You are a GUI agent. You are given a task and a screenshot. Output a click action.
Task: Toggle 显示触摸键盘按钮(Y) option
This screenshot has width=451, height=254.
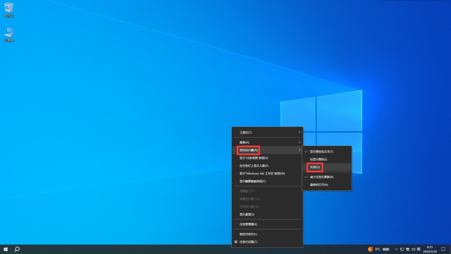[x=267, y=181]
